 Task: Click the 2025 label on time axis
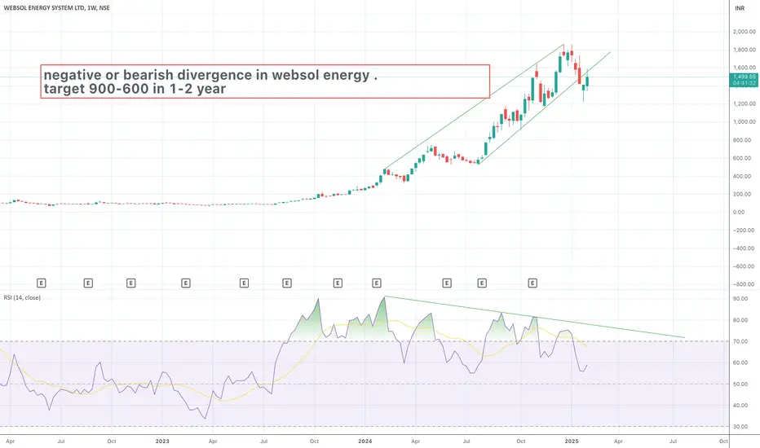572,441
